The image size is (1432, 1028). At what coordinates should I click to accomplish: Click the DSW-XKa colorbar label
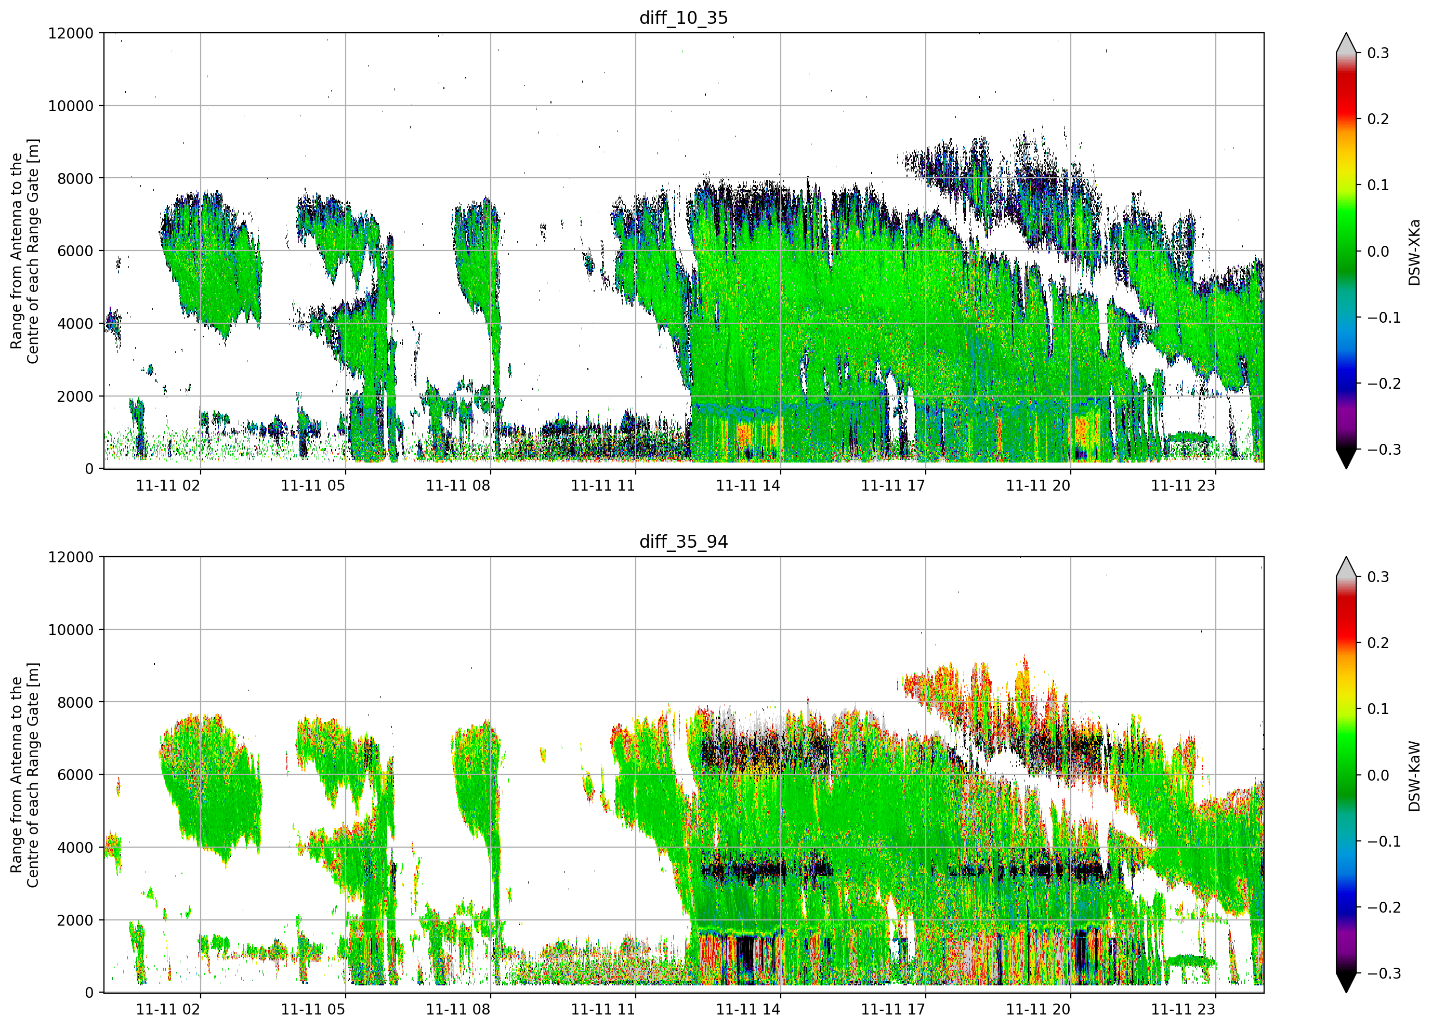1414,252
